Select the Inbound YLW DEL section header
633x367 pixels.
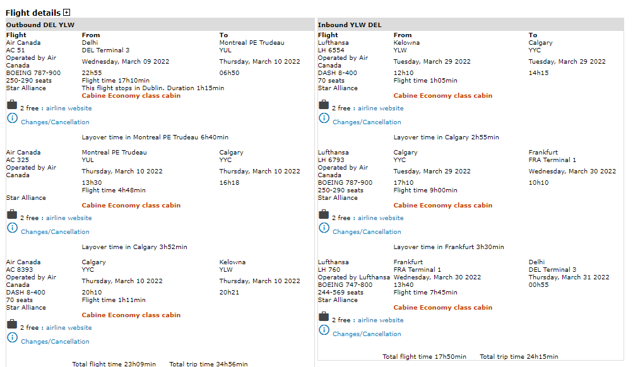point(350,25)
